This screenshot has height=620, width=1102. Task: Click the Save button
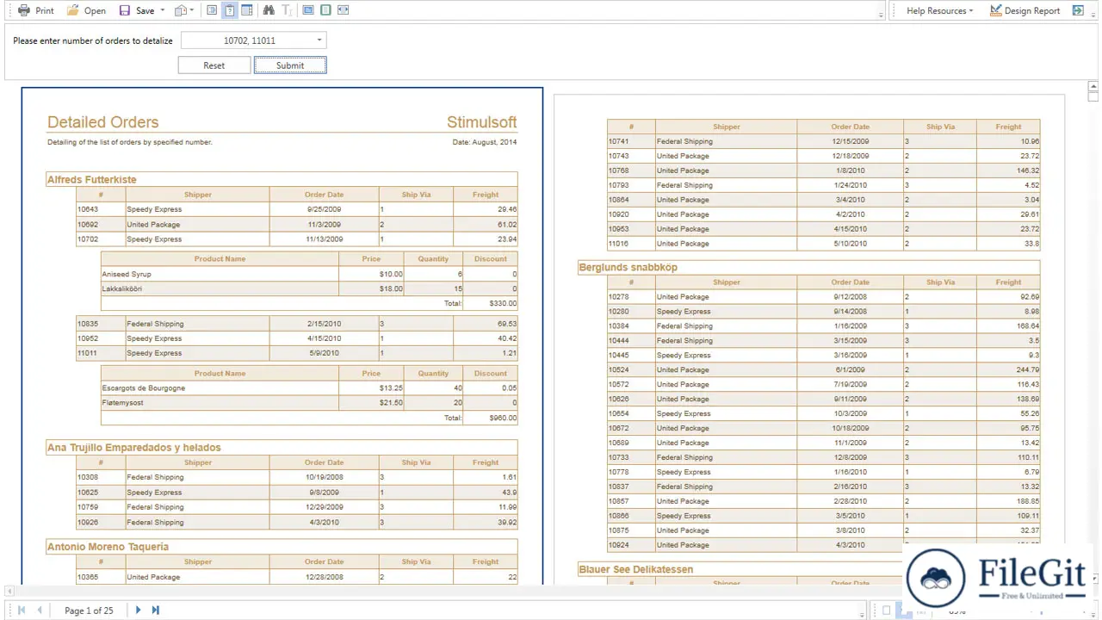(x=137, y=10)
